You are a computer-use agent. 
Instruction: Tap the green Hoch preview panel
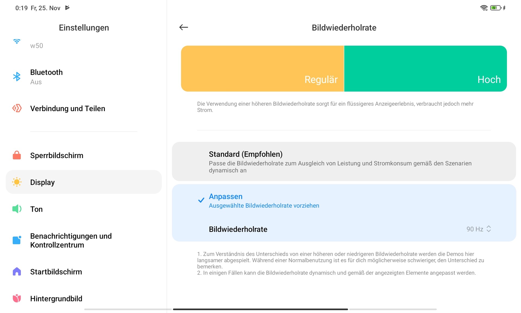pyautogui.click(x=425, y=68)
